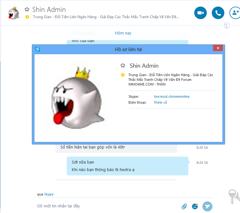The image size is (240, 213).
Task: Add people to this conversation
Action: pyautogui.click(x=235, y=13)
